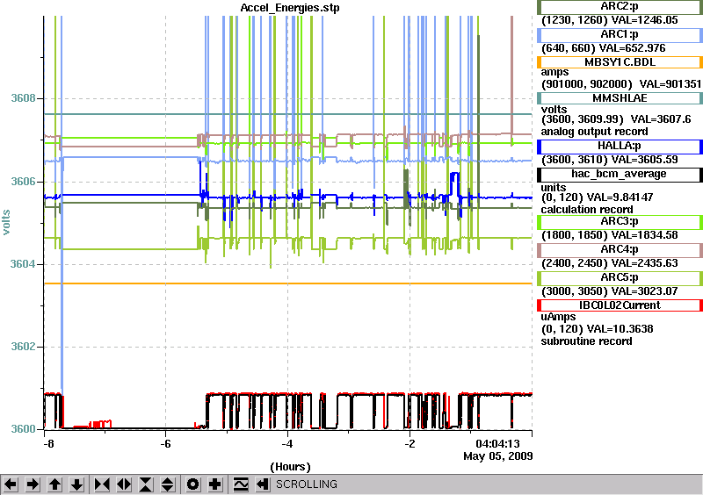Select the ARC2:p curve legend label

(x=620, y=7)
